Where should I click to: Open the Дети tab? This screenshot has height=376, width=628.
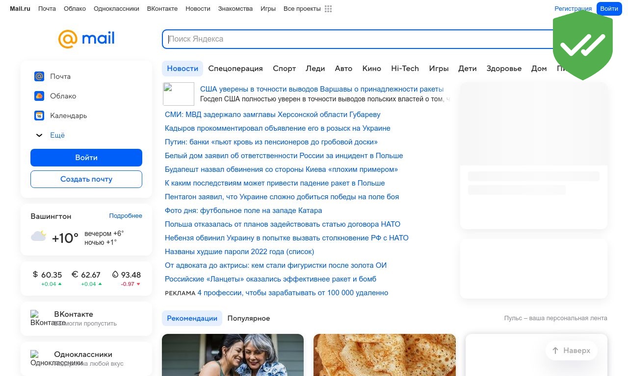[x=468, y=69]
